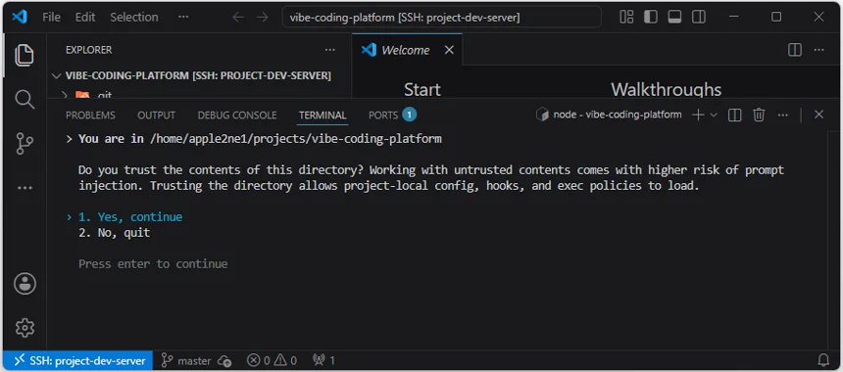Split the terminal pane
The image size is (843, 372).
click(x=735, y=115)
